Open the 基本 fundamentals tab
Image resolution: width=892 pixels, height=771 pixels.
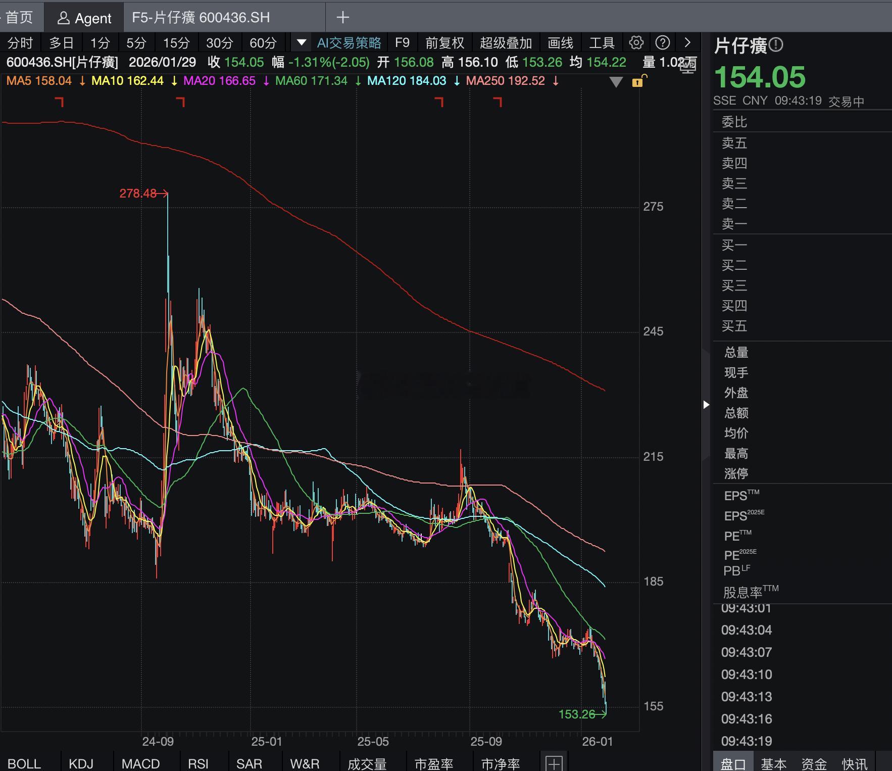774,763
